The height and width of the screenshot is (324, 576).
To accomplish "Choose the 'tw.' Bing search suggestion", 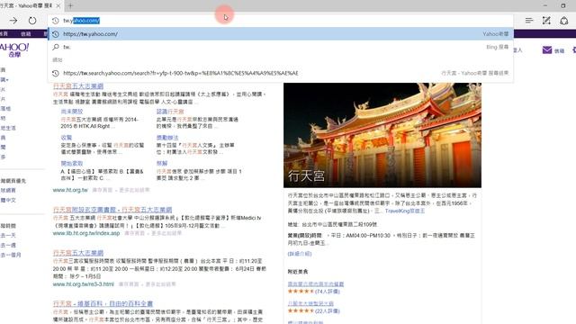I will 281,47.
